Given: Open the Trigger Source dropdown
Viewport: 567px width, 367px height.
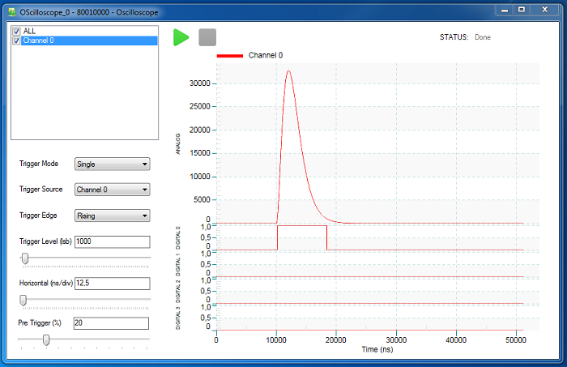Looking at the screenshot, I should (112, 190).
